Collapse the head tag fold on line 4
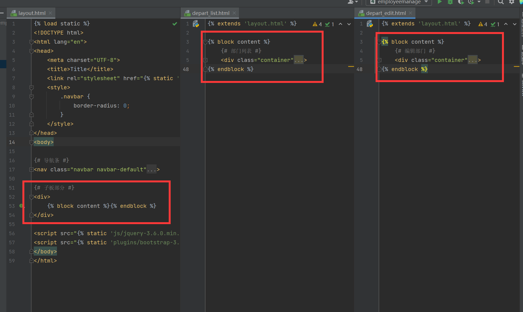 pos(32,51)
